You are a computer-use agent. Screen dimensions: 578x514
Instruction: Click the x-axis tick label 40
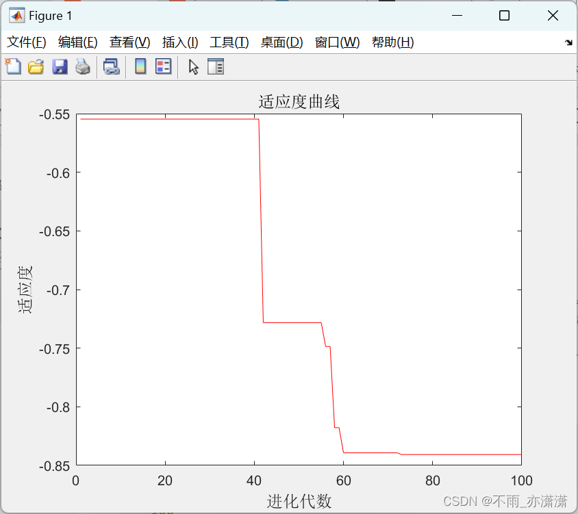click(x=254, y=480)
